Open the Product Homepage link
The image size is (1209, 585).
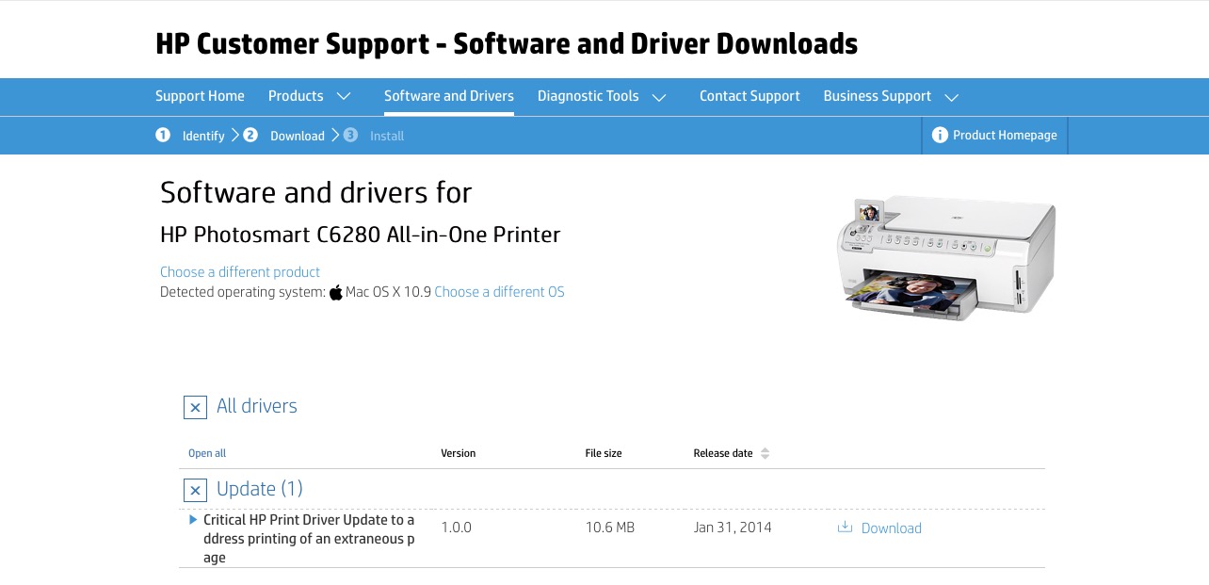tap(1005, 136)
